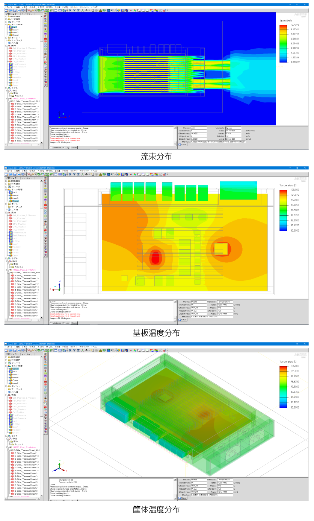Select Board tree item in 2D temperature window
This screenshot has height=521, width=314.
click(14, 201)
